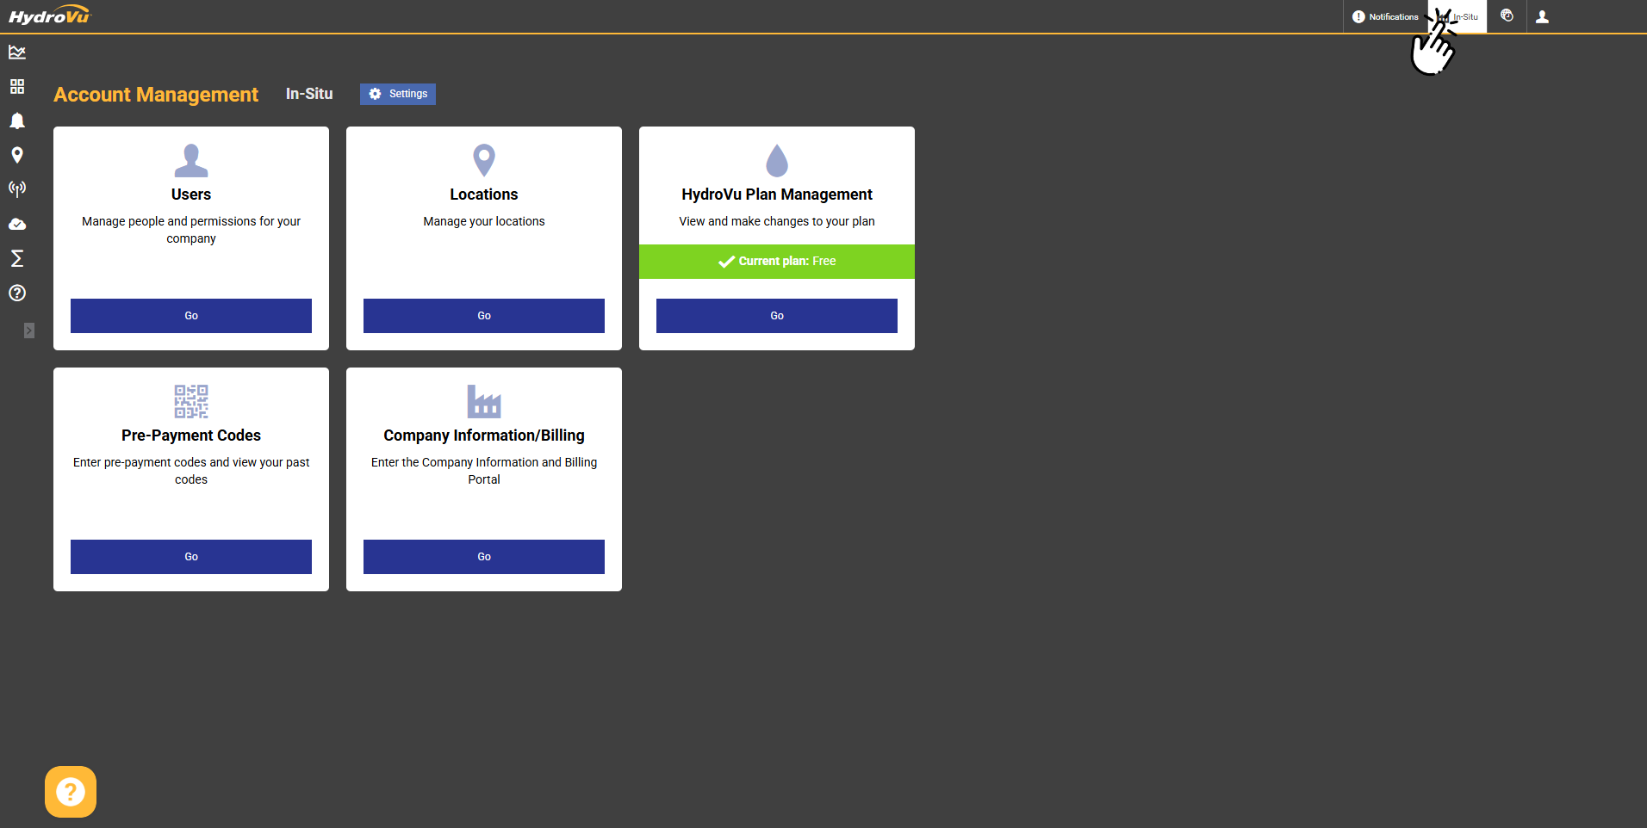1647x828 pixels.
Task: Click 'View and make changes to your plan'
Action: [x=777, y=221]
